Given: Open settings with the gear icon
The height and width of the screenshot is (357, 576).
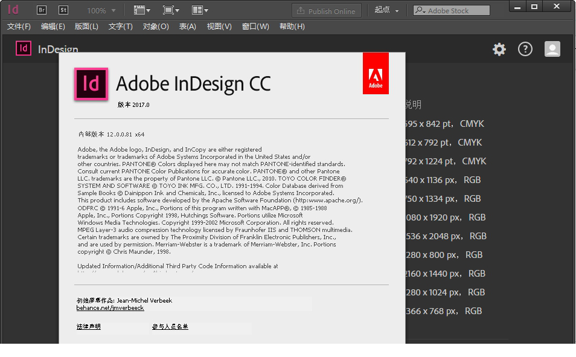Looking at the screenshot, I should pos(499,49).
